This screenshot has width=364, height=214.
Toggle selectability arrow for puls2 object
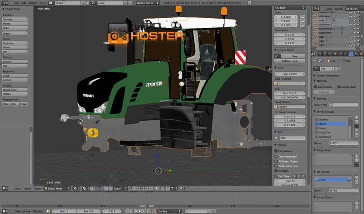[354, 41]
